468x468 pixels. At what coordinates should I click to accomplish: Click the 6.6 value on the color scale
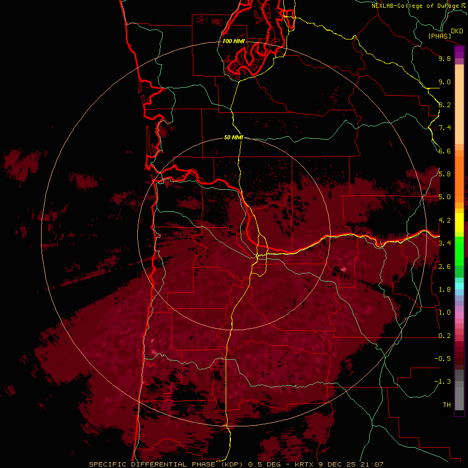click(445, 151)
